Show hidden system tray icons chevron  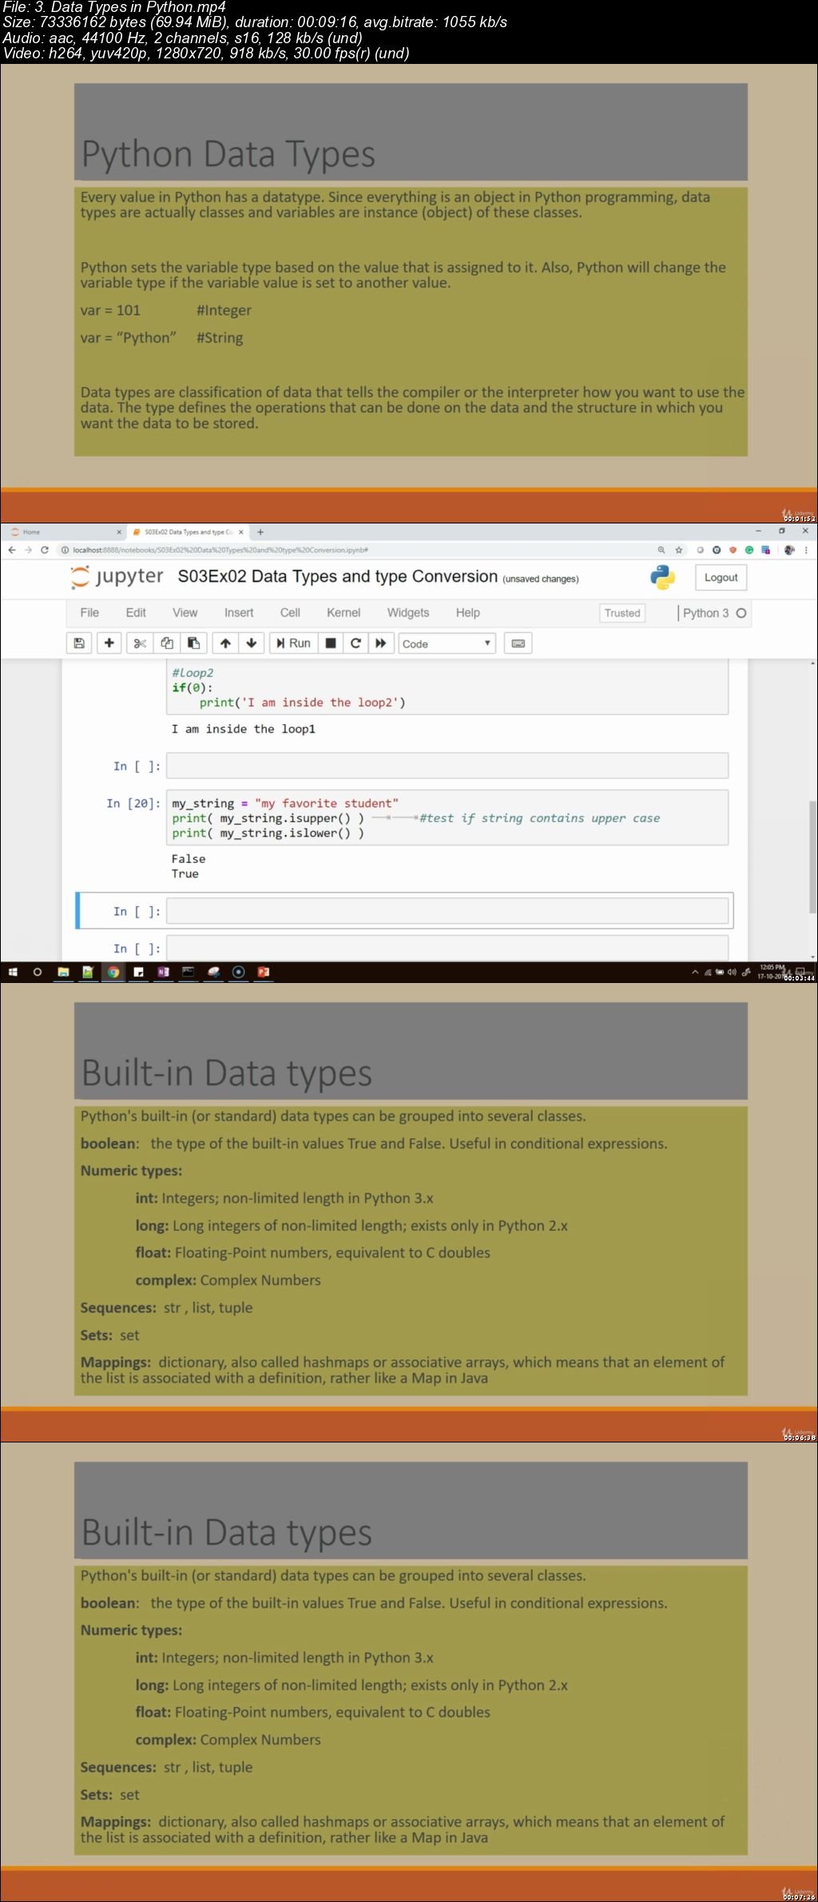(x=695, y=972)
